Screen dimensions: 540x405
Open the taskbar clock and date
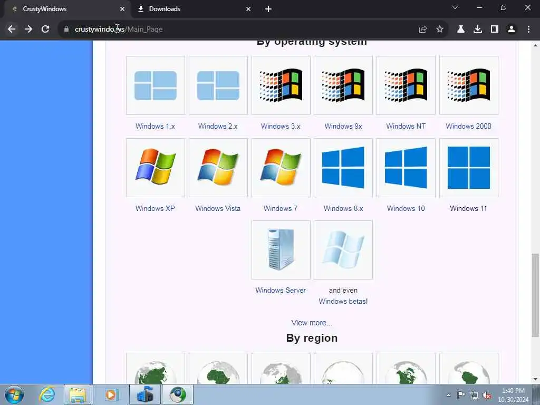click(x=513, y=395)
